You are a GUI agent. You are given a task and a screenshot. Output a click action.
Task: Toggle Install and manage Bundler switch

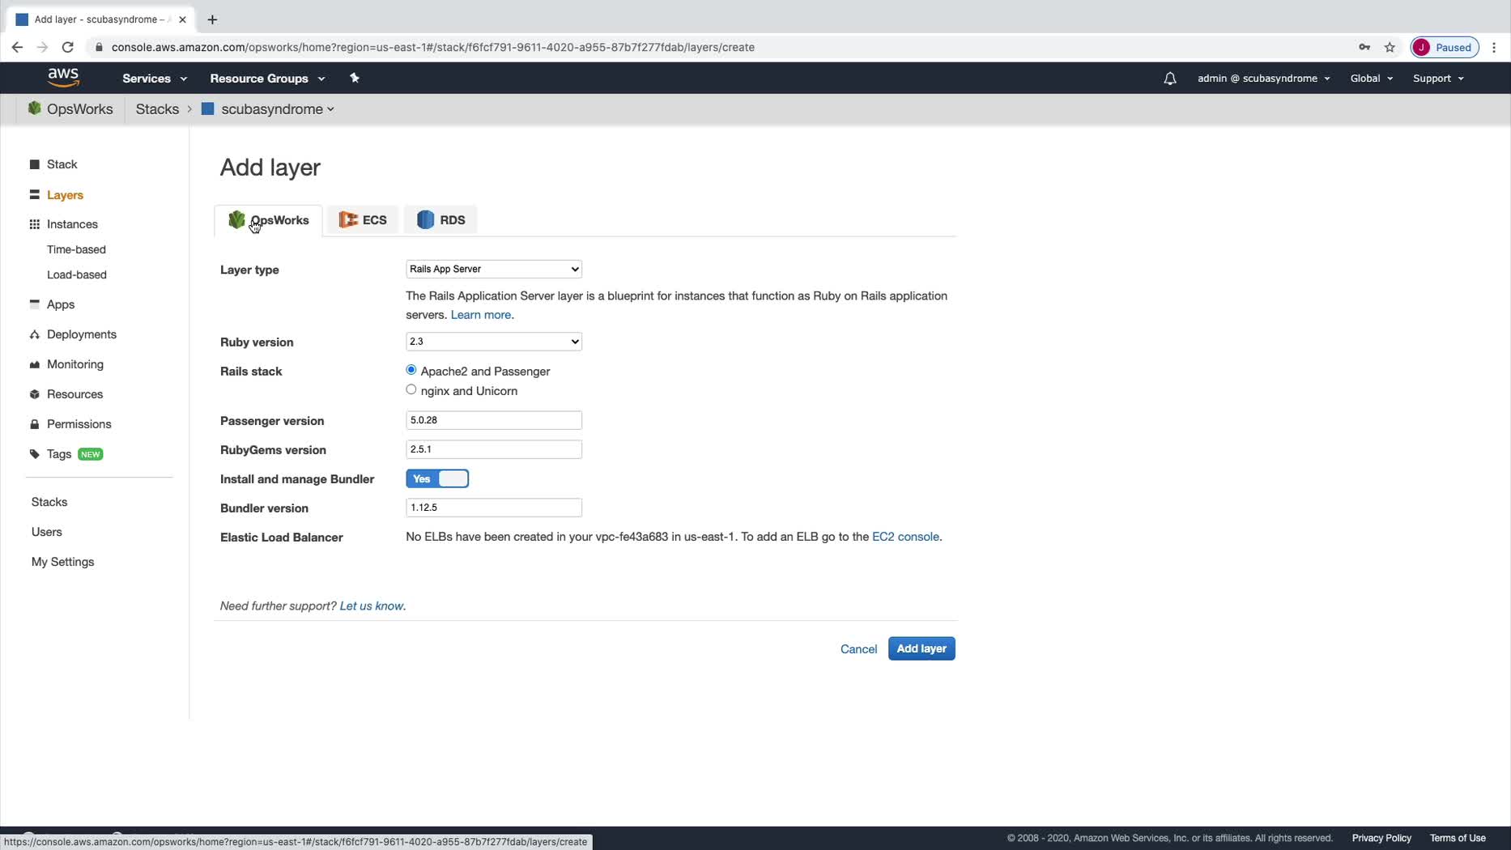point(437,479)
